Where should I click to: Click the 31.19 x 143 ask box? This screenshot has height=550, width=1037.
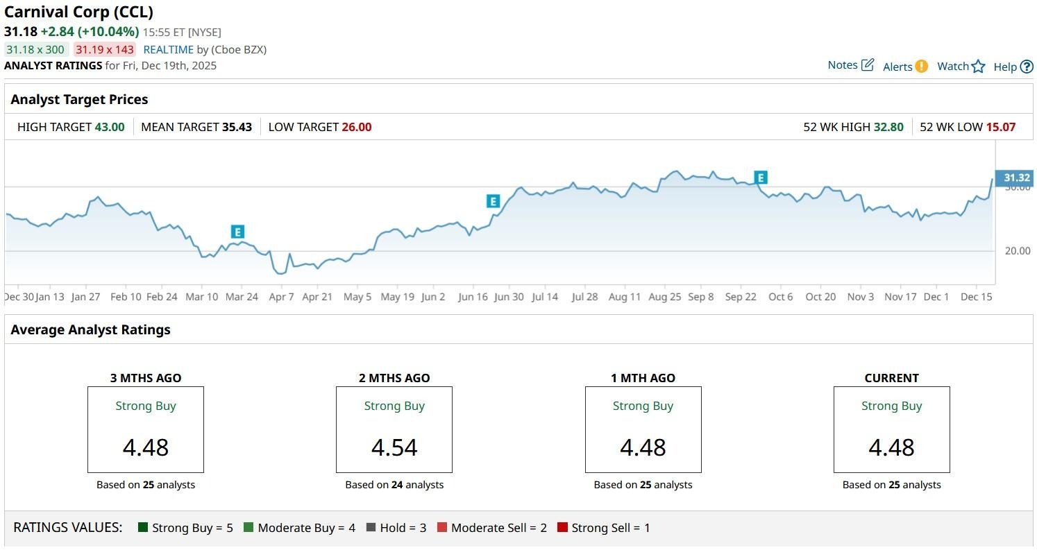[105, 49]
